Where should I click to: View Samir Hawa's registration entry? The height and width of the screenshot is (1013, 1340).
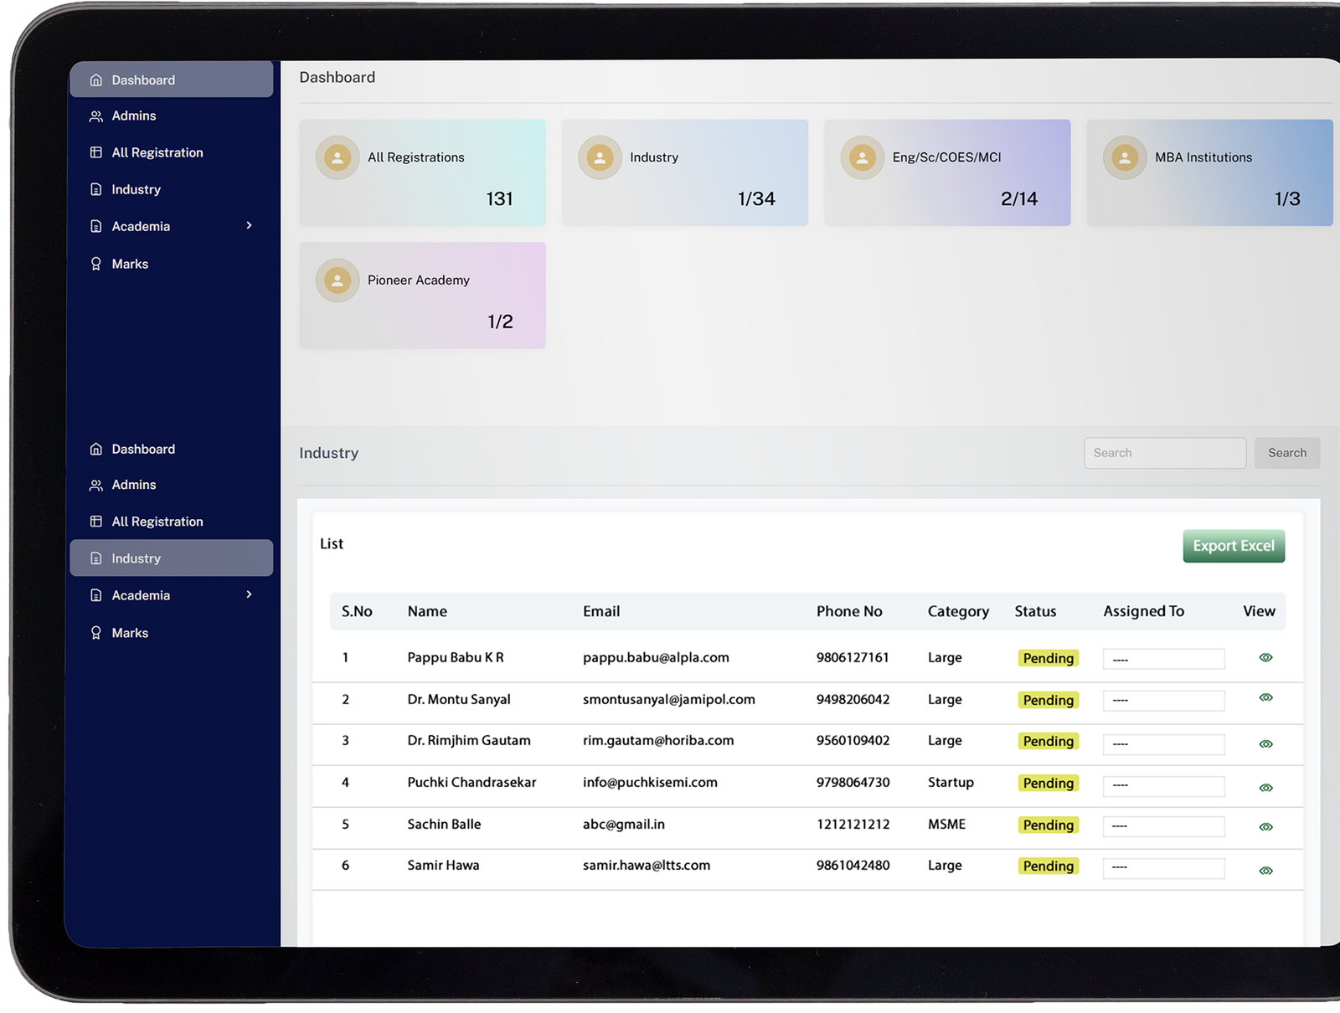click(x=1265, y=868)
